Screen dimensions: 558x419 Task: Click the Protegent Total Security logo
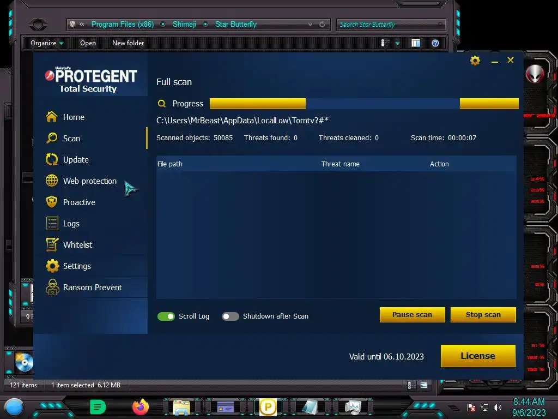click(x=91, y=80)
